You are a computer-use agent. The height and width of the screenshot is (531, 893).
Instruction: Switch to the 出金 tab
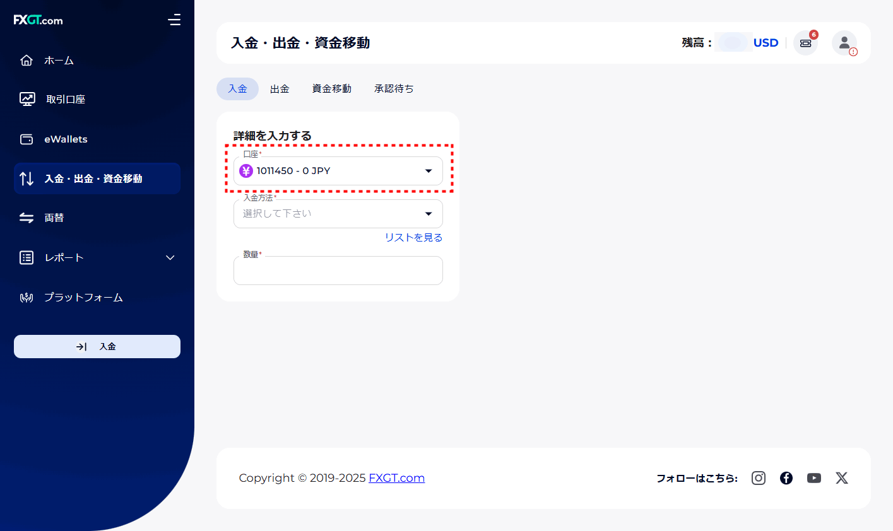click(x=280, y=89)
